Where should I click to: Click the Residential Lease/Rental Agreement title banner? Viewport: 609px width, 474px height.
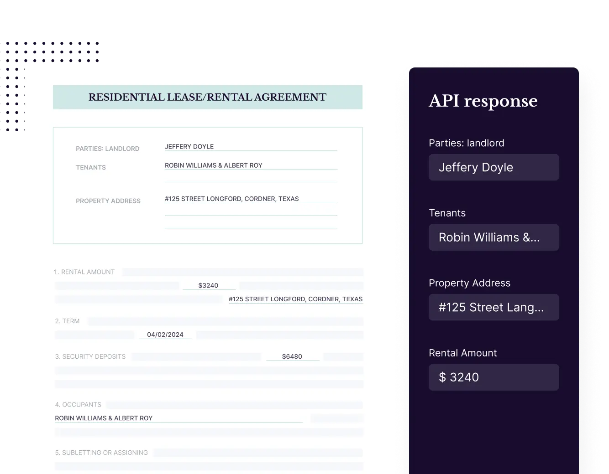click(x=207, y=97)
